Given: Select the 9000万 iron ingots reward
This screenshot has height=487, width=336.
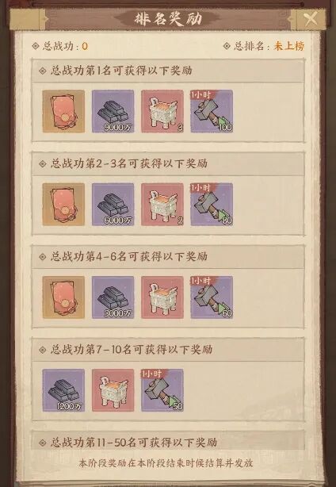Looking at the screenshot, I should (113, 112).
